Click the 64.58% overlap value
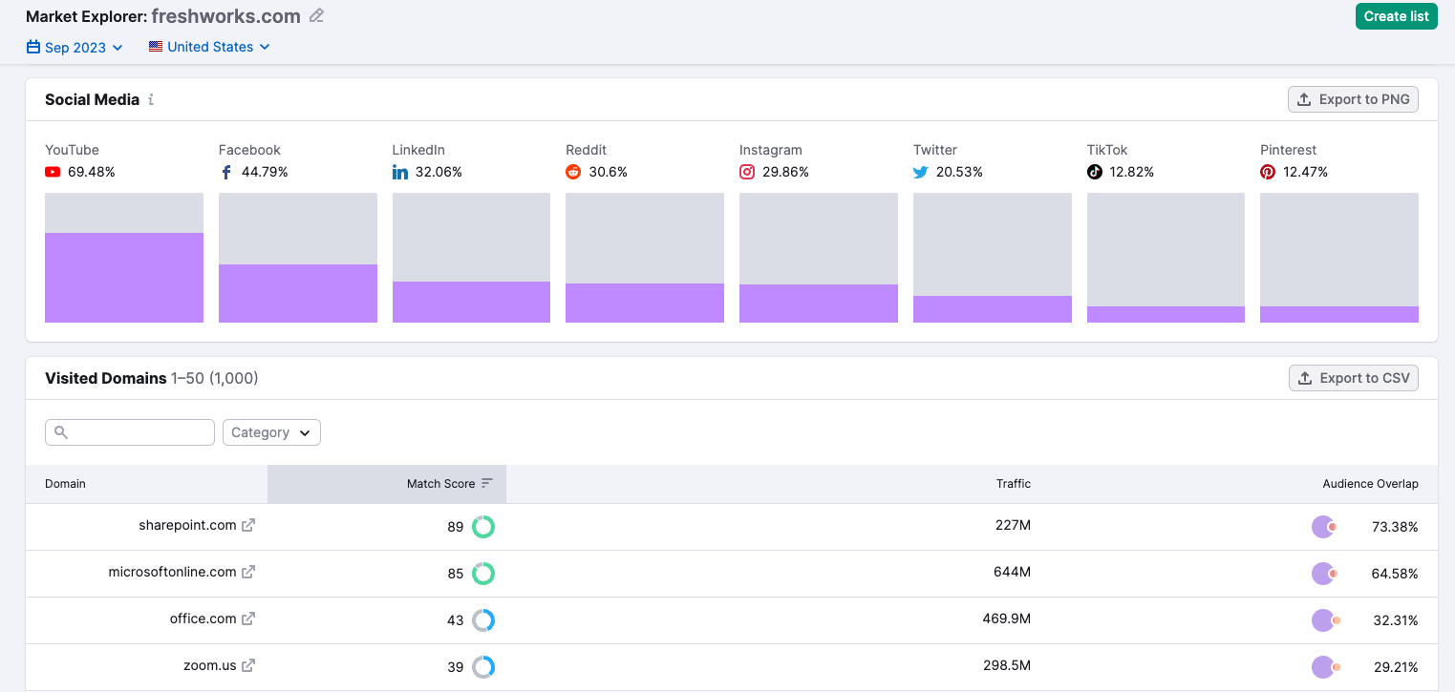Image resolution: width=1455 pixels, height=692 pixels. click(1396, 574)
